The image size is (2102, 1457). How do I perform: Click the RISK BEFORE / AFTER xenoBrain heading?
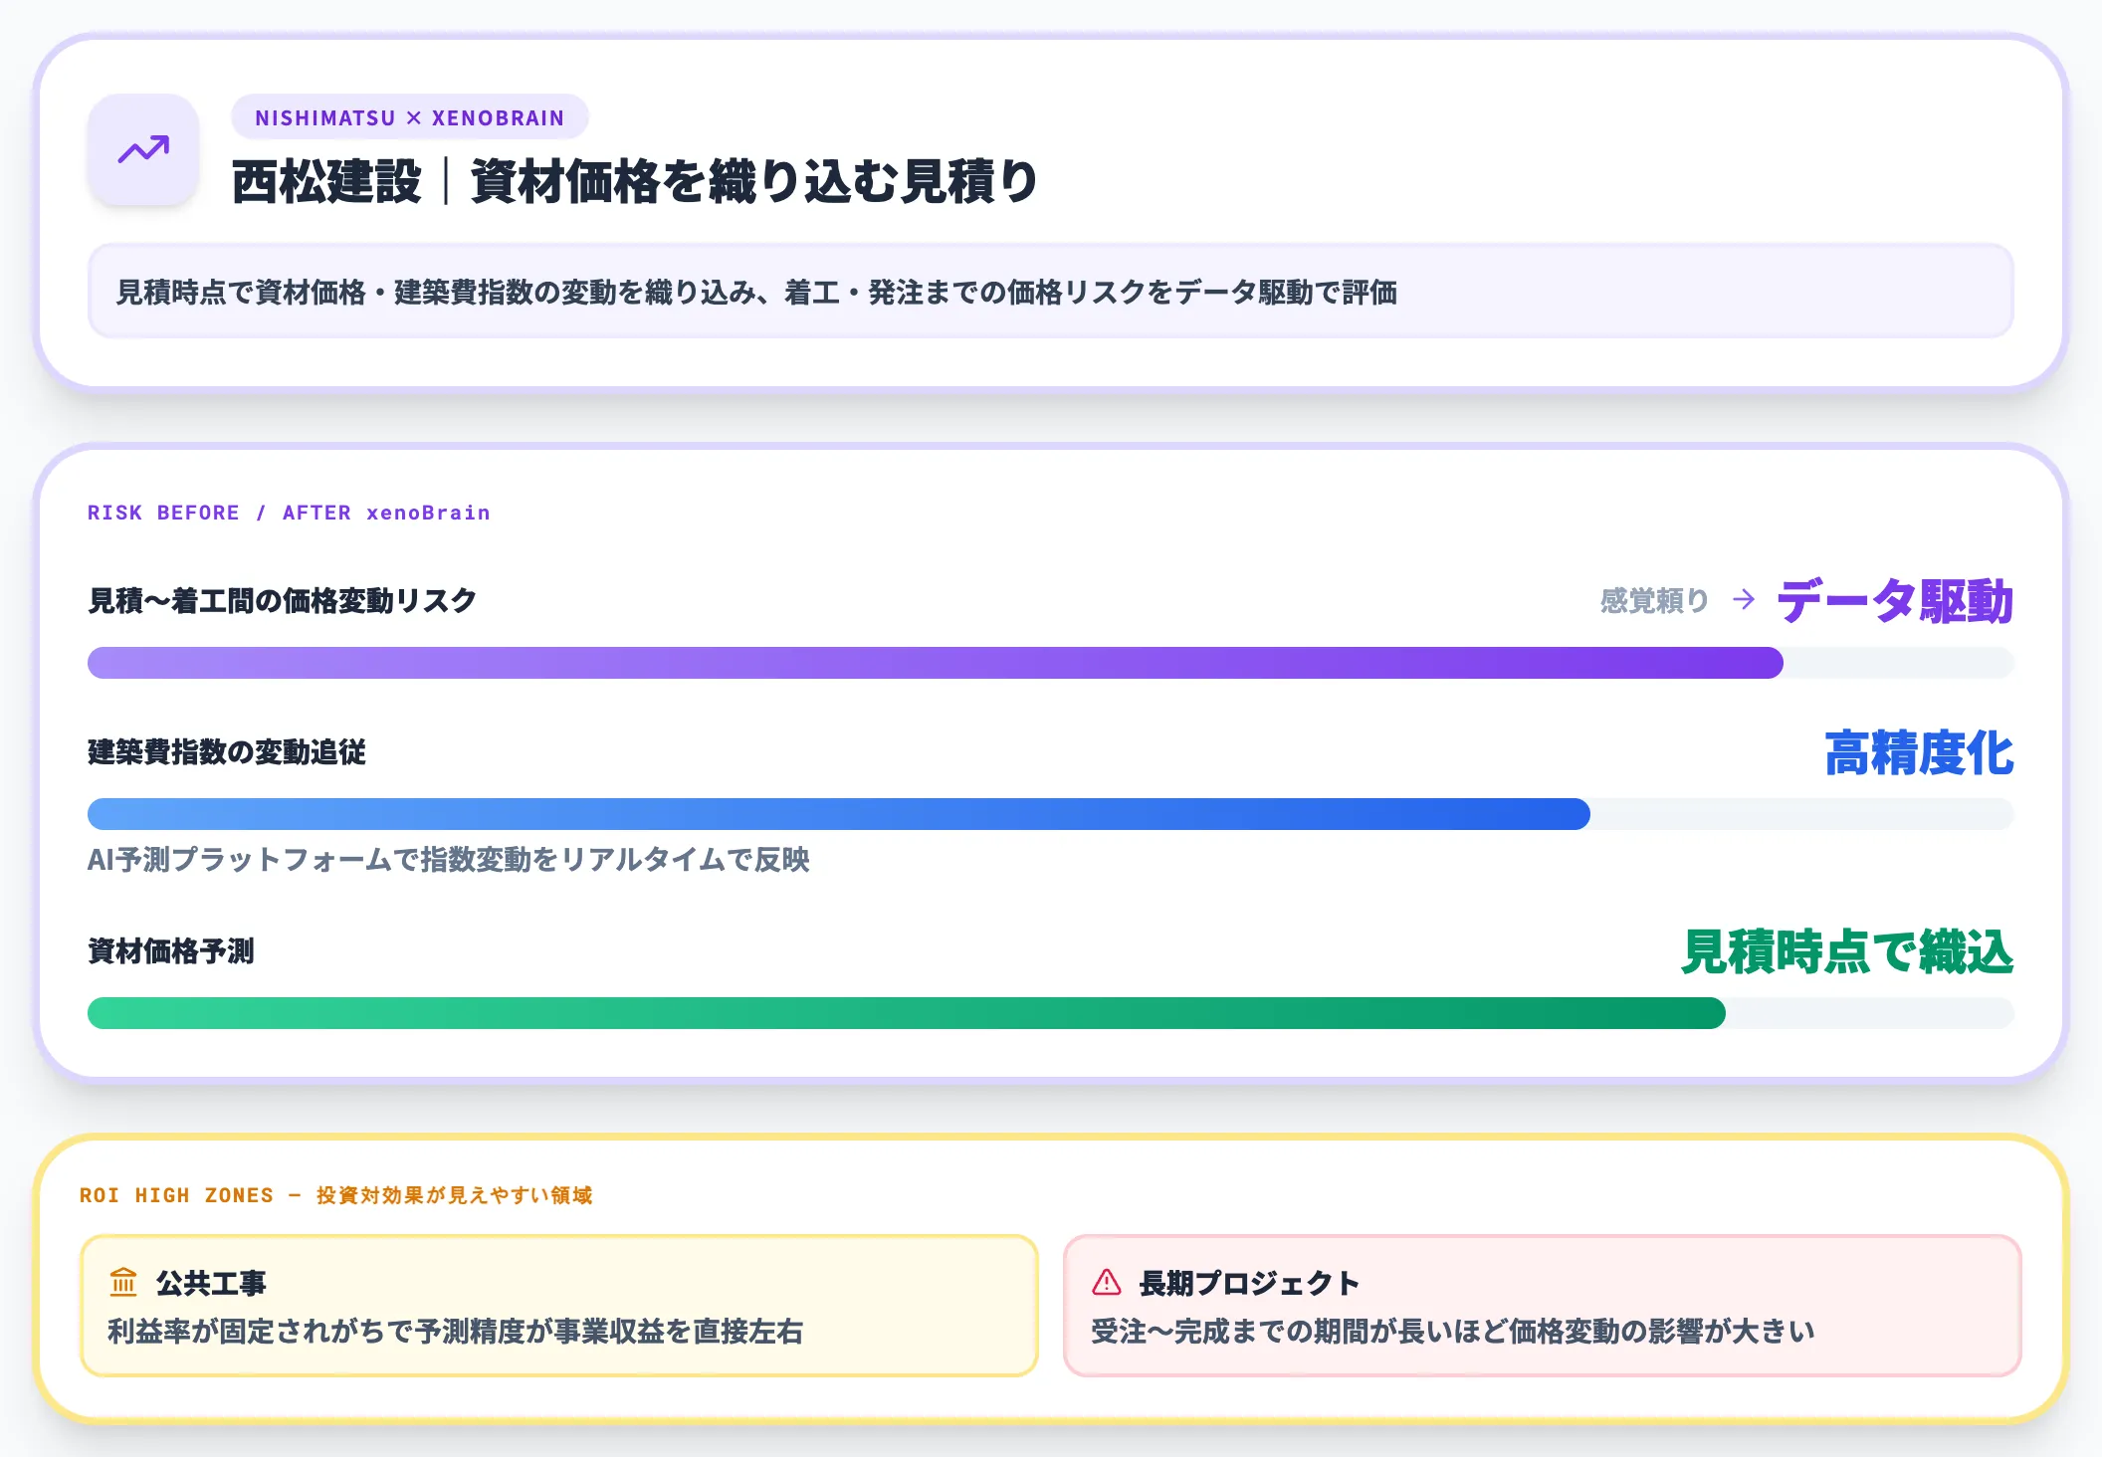pyautogui.click(x=289, y=513)
